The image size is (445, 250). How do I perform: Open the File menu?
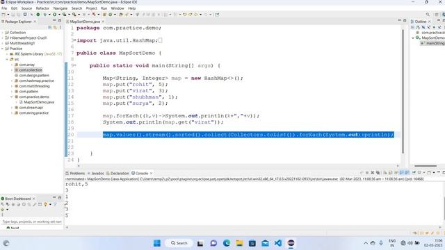pyautogui.click(x=4, y=8)
